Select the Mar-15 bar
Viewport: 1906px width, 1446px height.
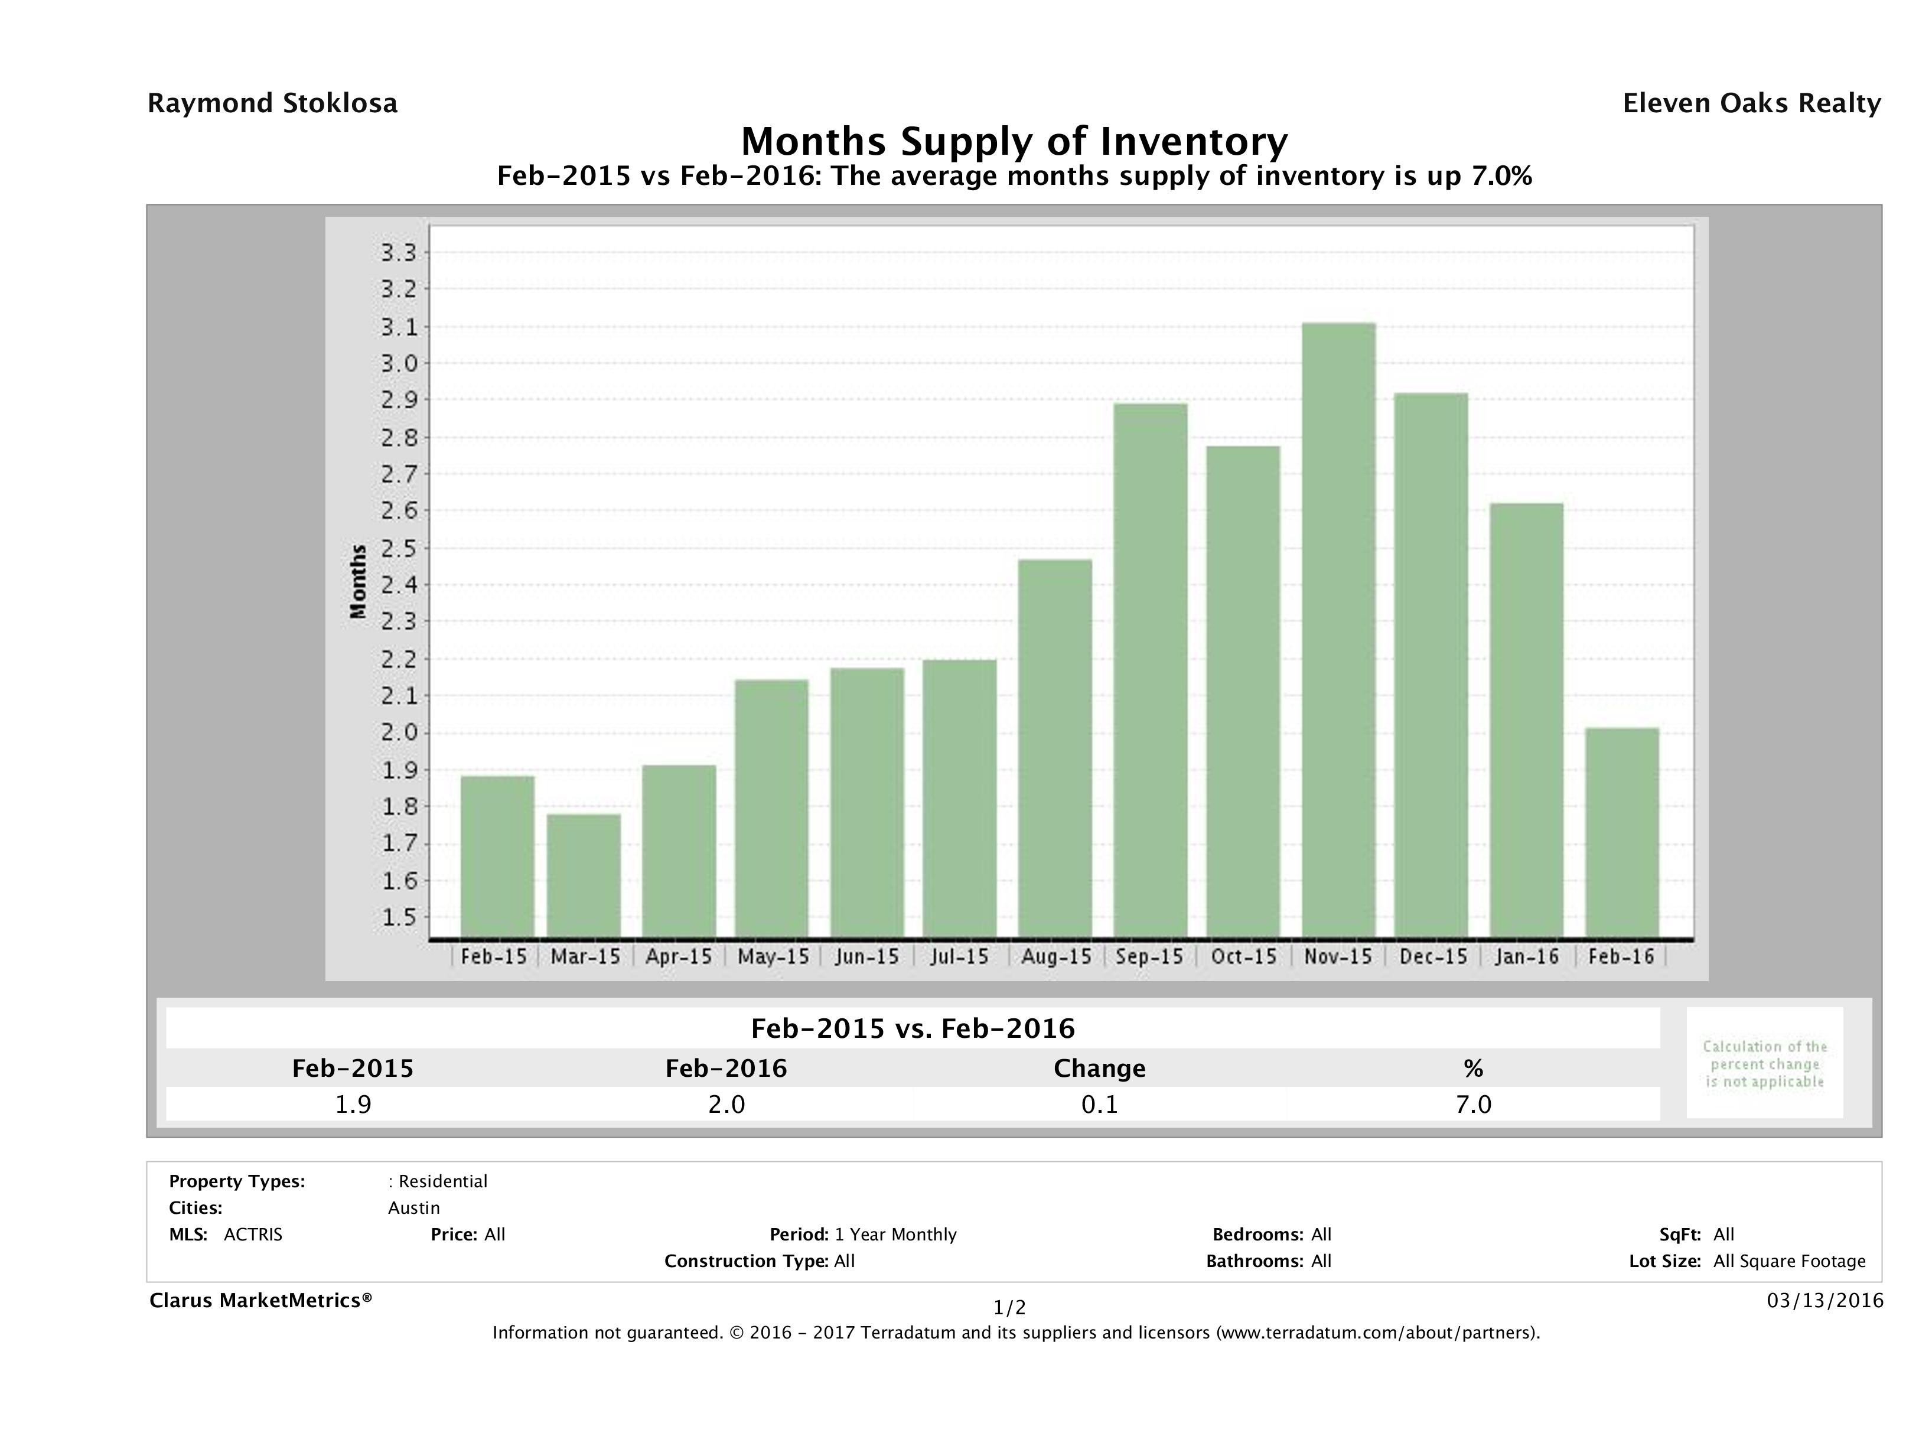click(584, 875)
